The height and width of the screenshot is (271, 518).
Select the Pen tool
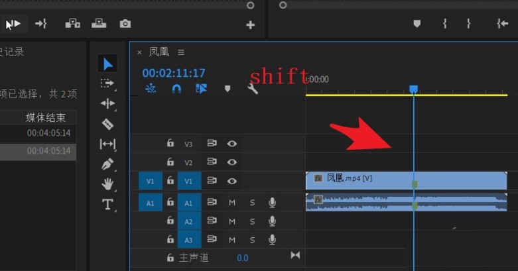(107, 164)
